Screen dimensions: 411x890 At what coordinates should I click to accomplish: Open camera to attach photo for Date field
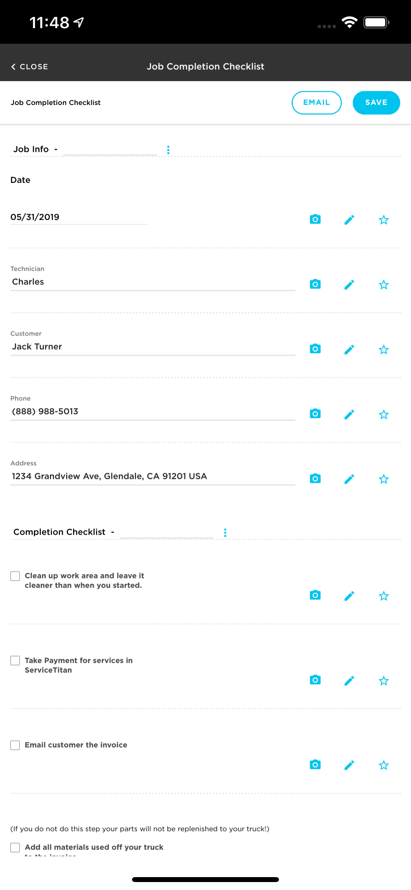(315, 219)
